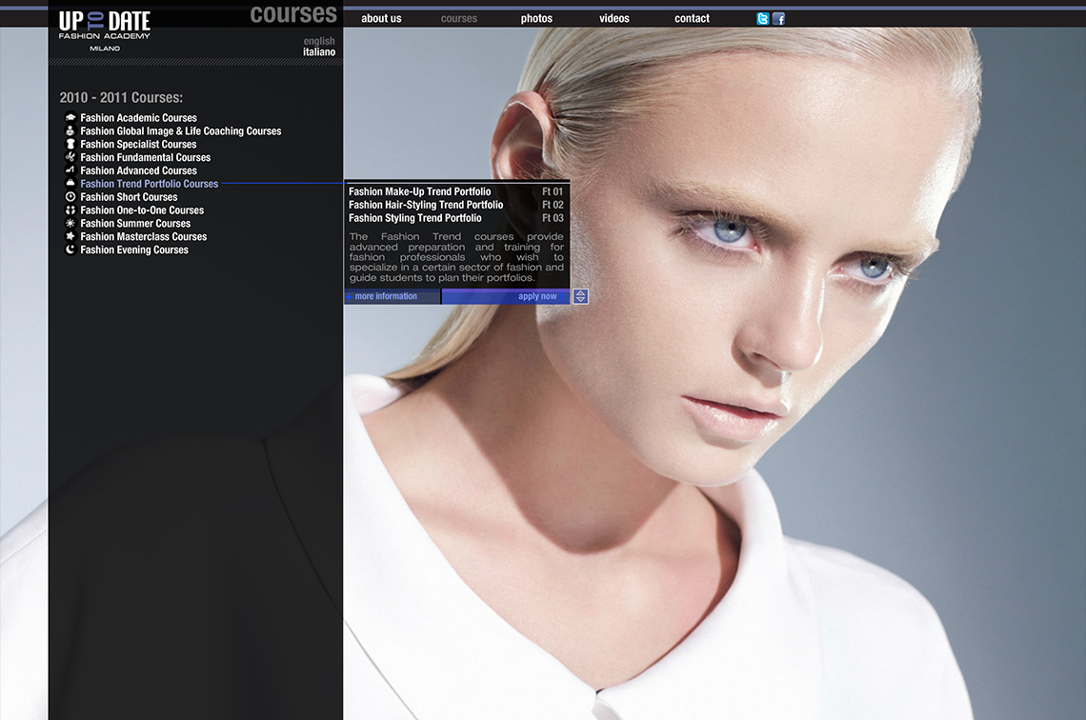Click the up/down arrows button beside apply now
The image size is (1086, 720).
pyautogui.click(x=580, y=296)
